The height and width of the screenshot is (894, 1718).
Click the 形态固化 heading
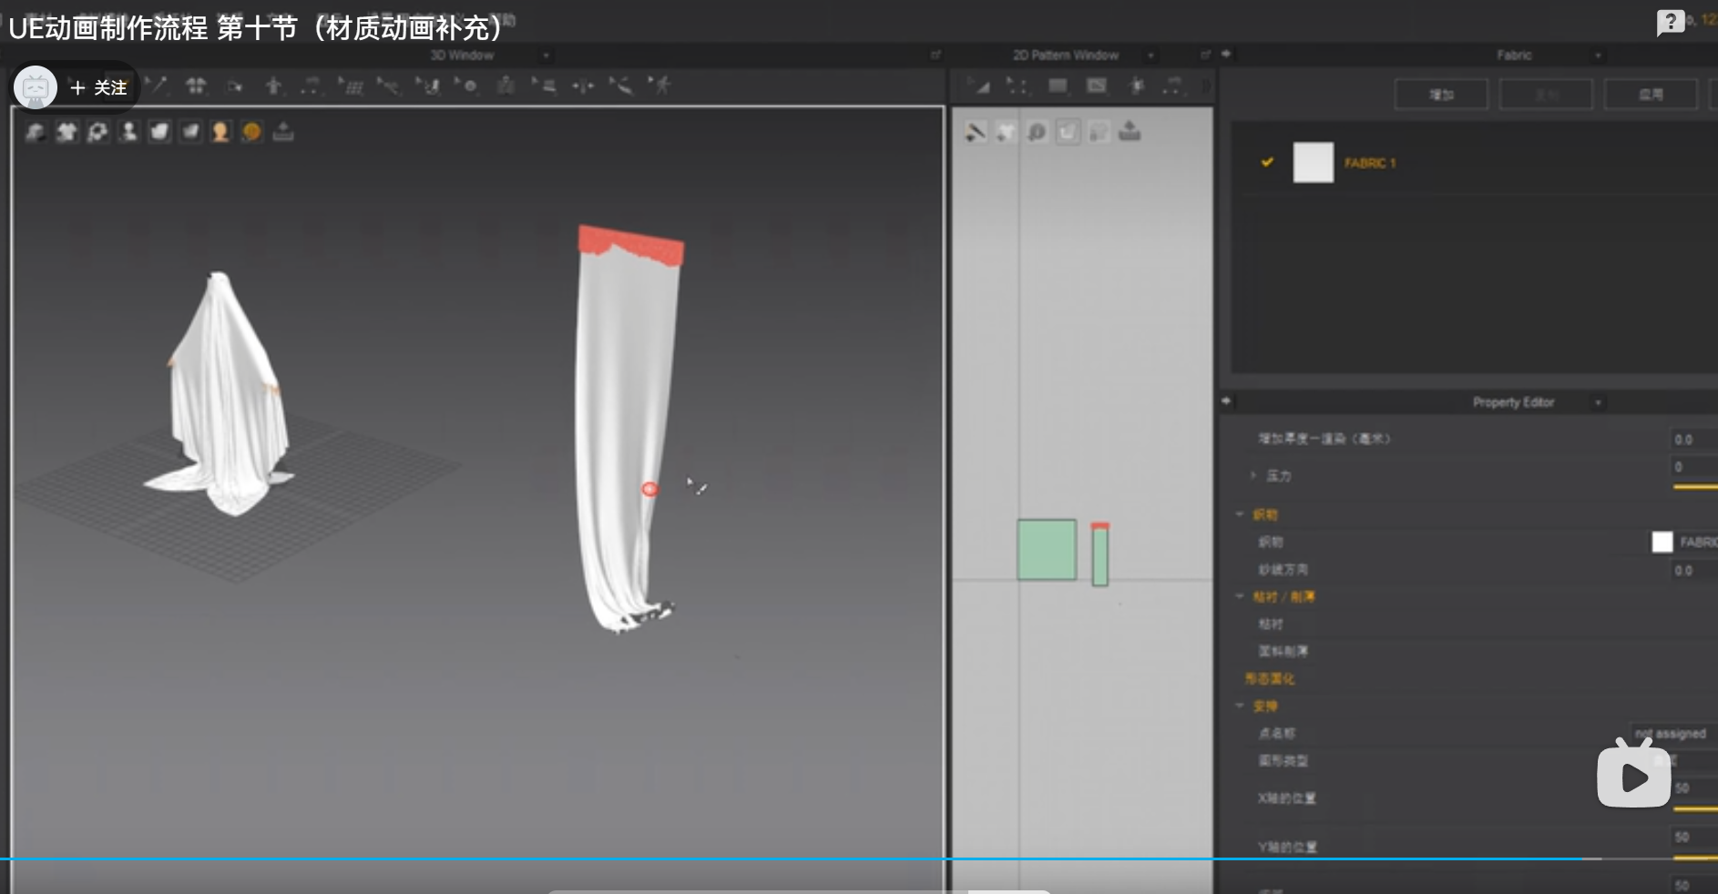(1270, 678)
